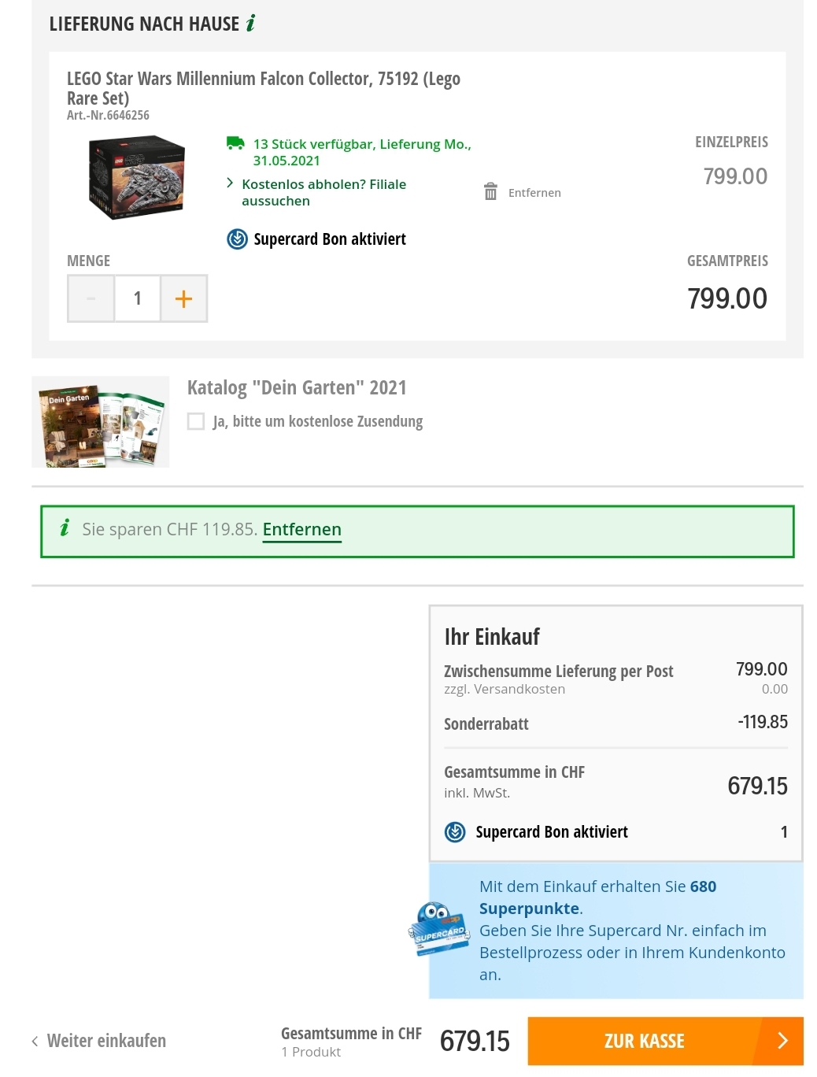The image size is (817, 1077).
Task: Click the quantity input field
Action: coord(138,298)
